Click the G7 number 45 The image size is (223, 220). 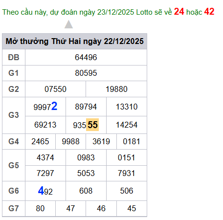click(x=132, y=208)
